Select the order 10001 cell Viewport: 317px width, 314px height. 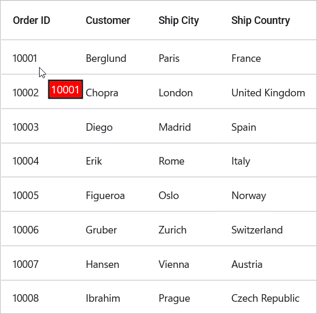(x=25, y=58)
